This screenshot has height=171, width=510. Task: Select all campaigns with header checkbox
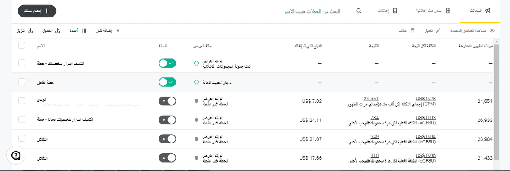(22, 45)
